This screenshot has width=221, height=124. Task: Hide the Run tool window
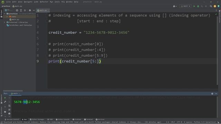click(216, 94)
